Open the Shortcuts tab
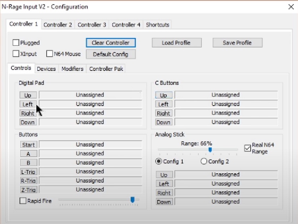 [157, 25]
